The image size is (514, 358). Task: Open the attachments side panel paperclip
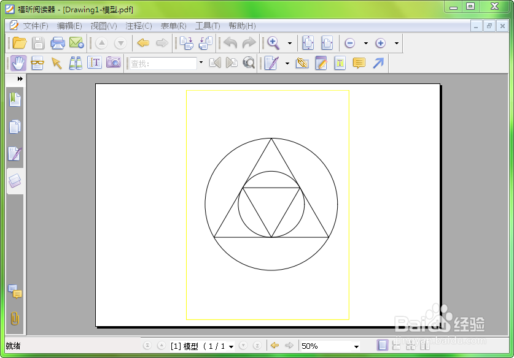(x=15, y=318)
